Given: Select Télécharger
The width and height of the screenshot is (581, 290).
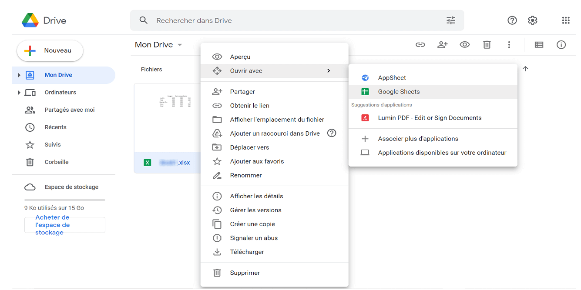Looking at the screenshot, I should [275, 252].
